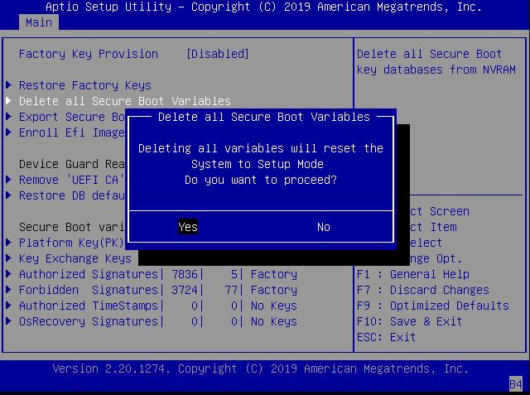Screen dimensions: 530x395
Task: Open Platform Key(PK) entry
Action: point(72,243)
